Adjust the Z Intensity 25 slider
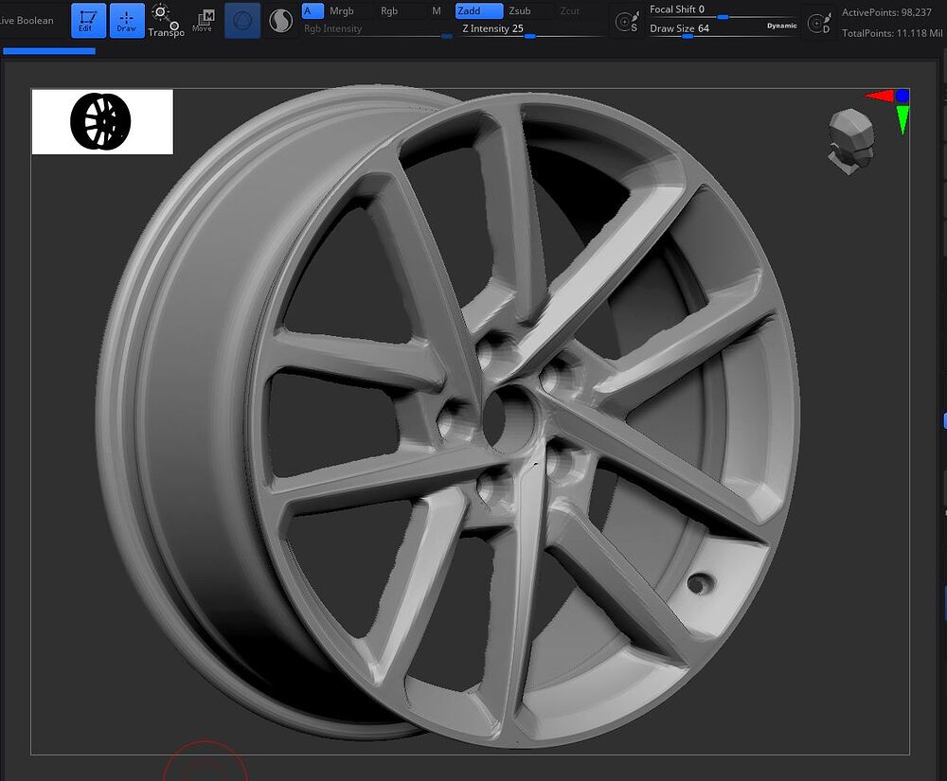The height and width of the screenshot is (781, 947). pyautogui.click(x=530, y=29)
